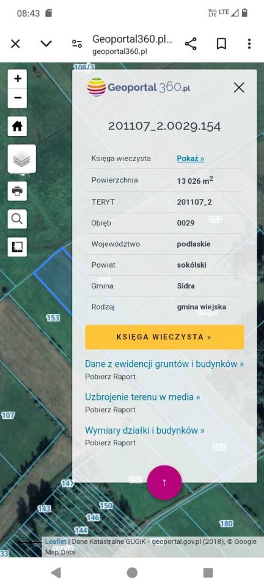Screen dimensions: 264x588
Task: Click the Obręb value 0029
Action: tap(186, 223)
